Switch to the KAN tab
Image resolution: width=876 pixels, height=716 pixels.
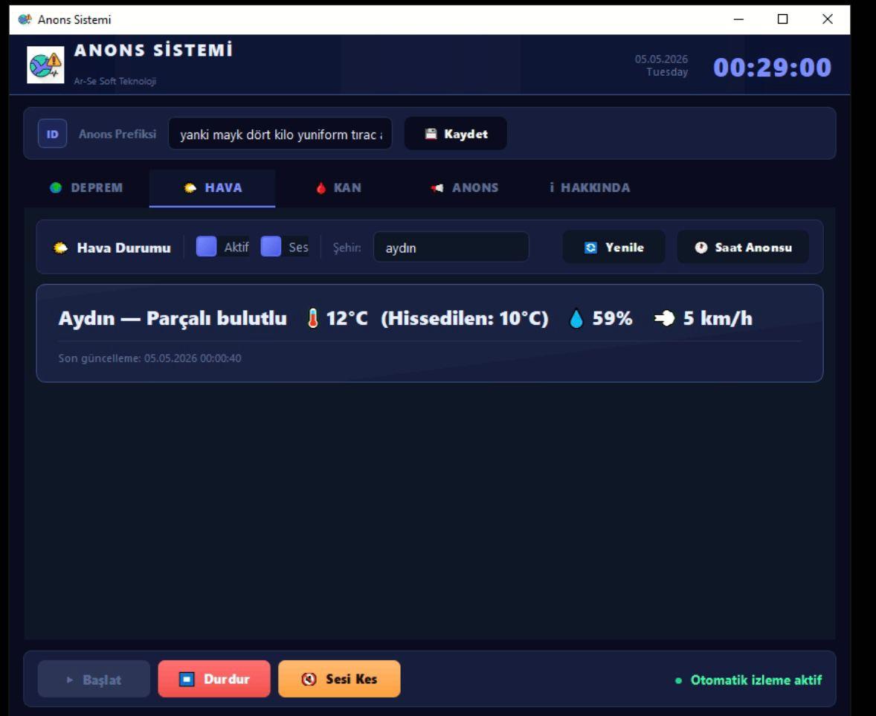338,187
